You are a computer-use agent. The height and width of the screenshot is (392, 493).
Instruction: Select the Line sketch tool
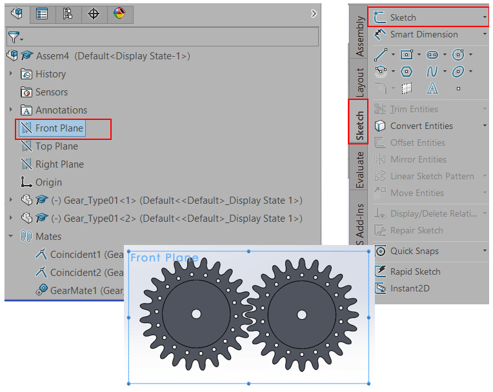pos(381,55)
